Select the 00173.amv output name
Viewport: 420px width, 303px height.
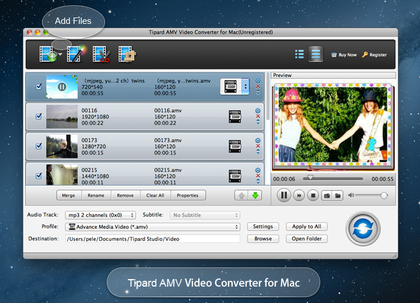click(x=168, y=140)
